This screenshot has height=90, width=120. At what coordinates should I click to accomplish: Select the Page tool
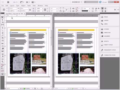tap(2, 22)
